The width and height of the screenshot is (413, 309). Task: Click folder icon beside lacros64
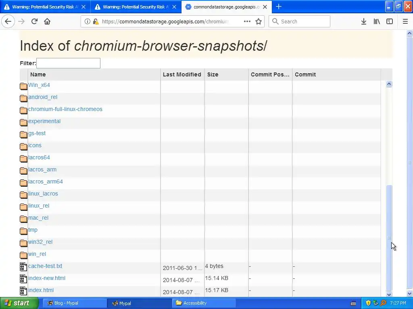(x=23, y=159)
